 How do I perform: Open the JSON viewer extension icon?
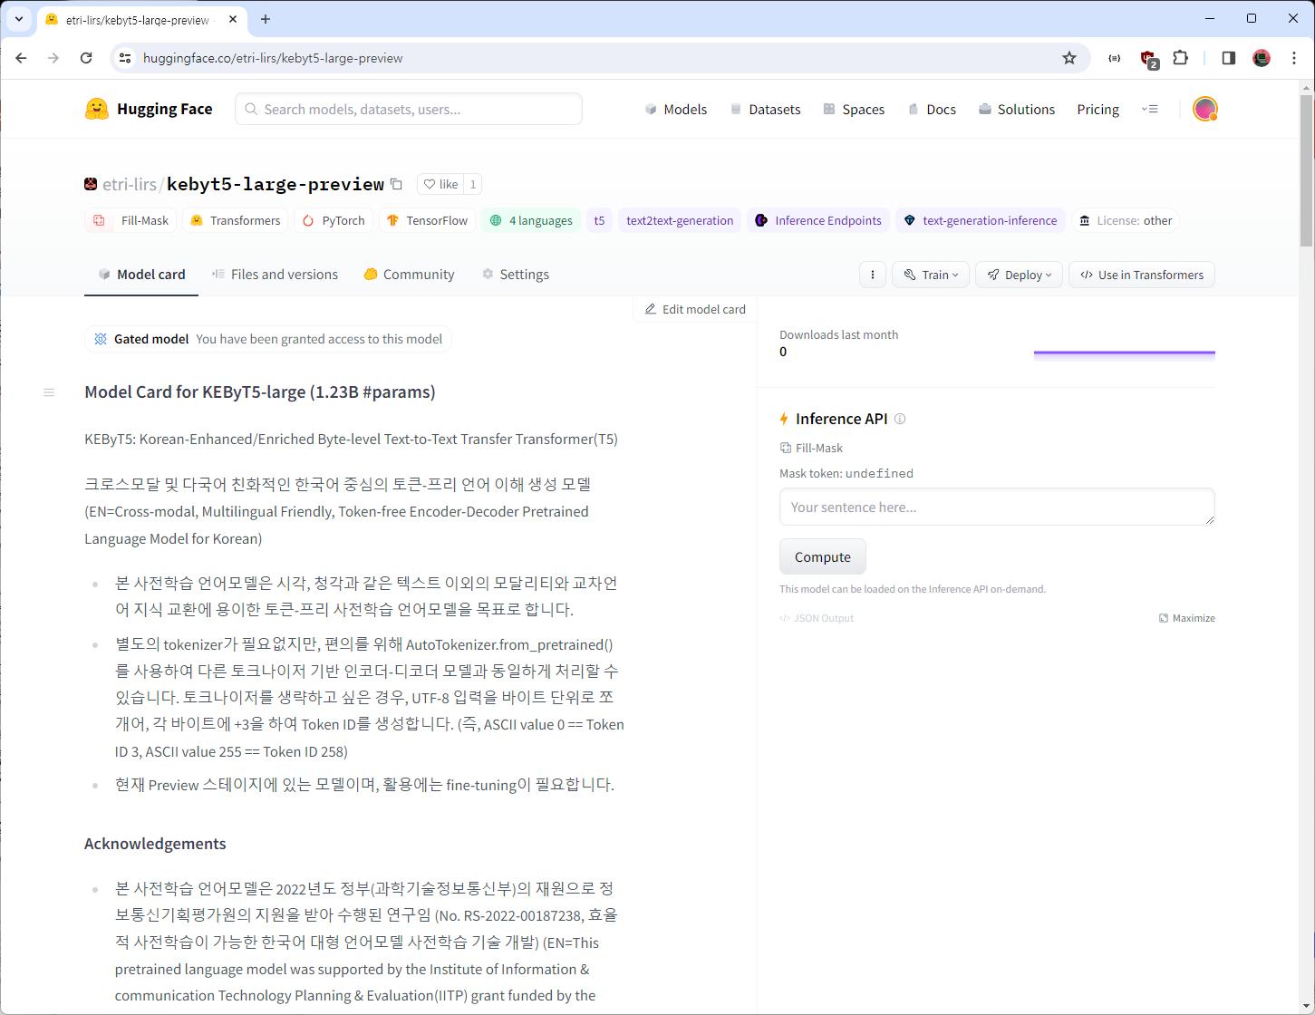pyautogui.click(x=1115, y=58)
